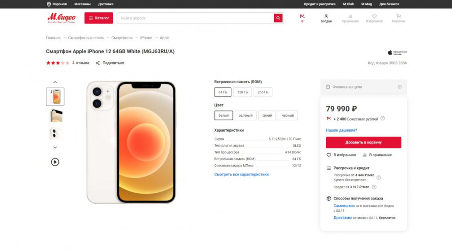Select the 256 ГБ memory option
The image size is (452, 251).
[263, 92]
